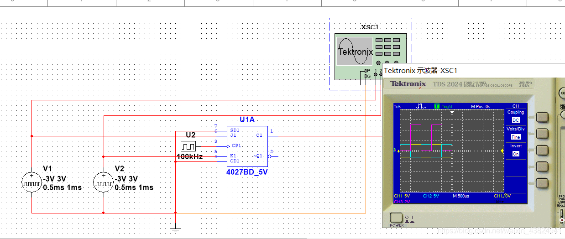Click the 100kHz frequency label
Viewport: 565px width, 239px height.
tap(190, 157)
